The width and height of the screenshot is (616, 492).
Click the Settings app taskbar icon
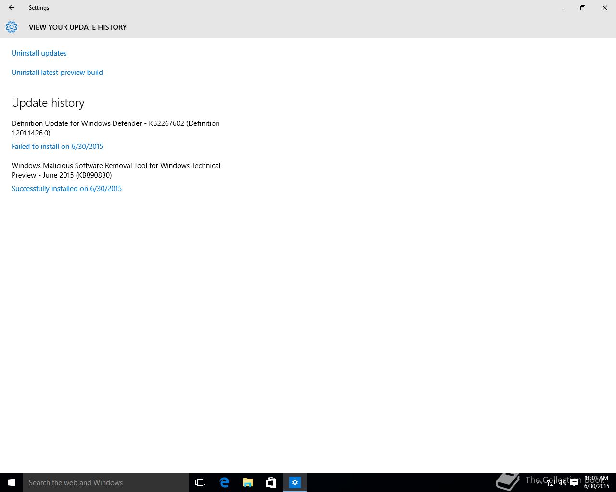[295, 482]
